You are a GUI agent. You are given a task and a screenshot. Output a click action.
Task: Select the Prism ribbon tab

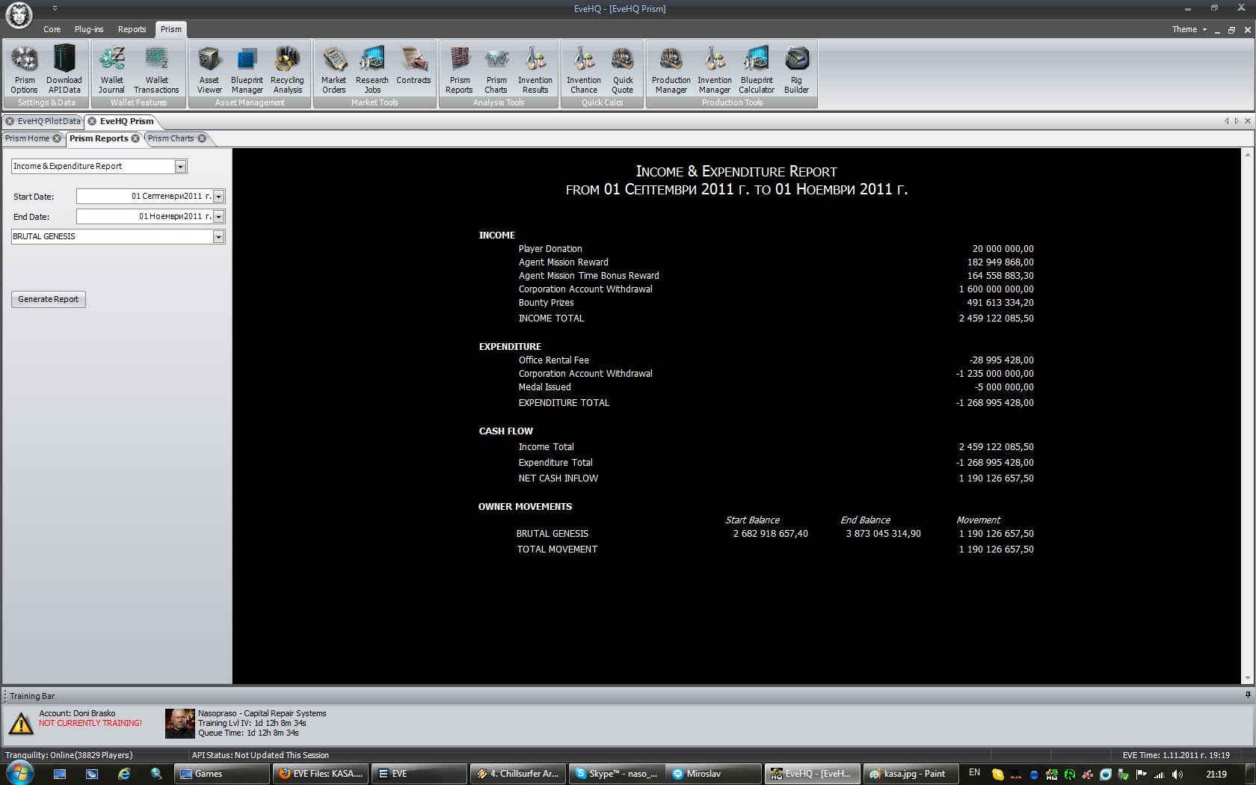pos(170,29)
